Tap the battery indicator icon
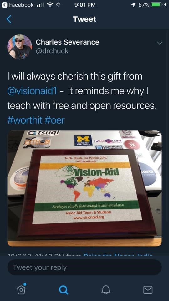169x301 pixels. [x=156, y=5]
